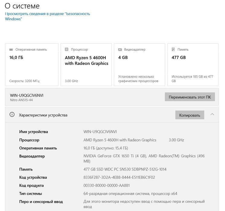Click the info icon beside Характеристики устройства
225x211 pixels.
point(12,114)
